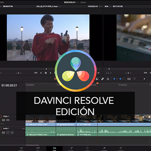151x151 pixels.
Task: Open the flag color dropdown arrow
Action: (x=117, y=79)
